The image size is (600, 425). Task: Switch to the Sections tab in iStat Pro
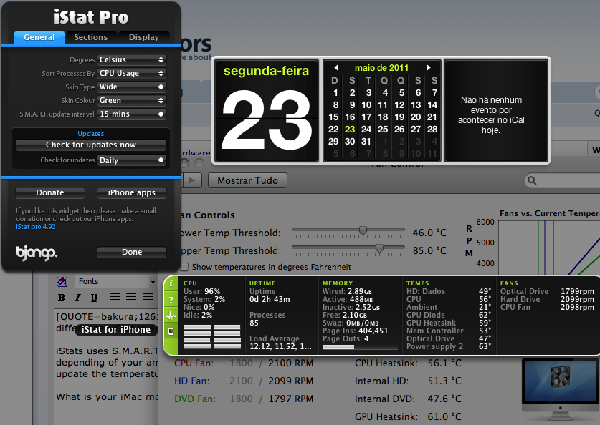[91, 37]
